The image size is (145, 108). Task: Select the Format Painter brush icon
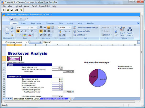12,35
